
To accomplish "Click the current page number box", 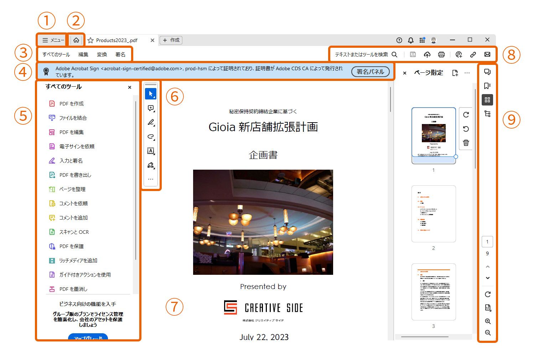I will click(487, 242).
